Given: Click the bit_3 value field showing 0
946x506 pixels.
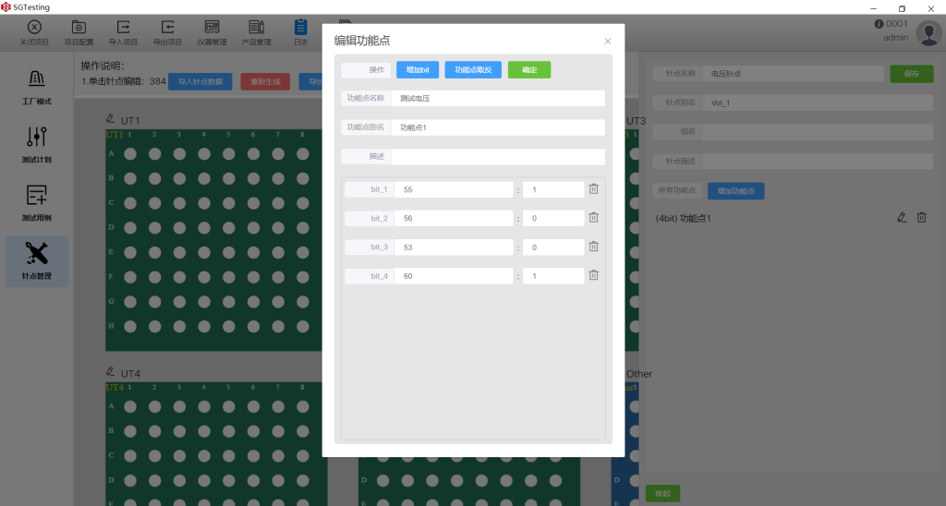Looking at the screenshot, I should pos(553,247).
